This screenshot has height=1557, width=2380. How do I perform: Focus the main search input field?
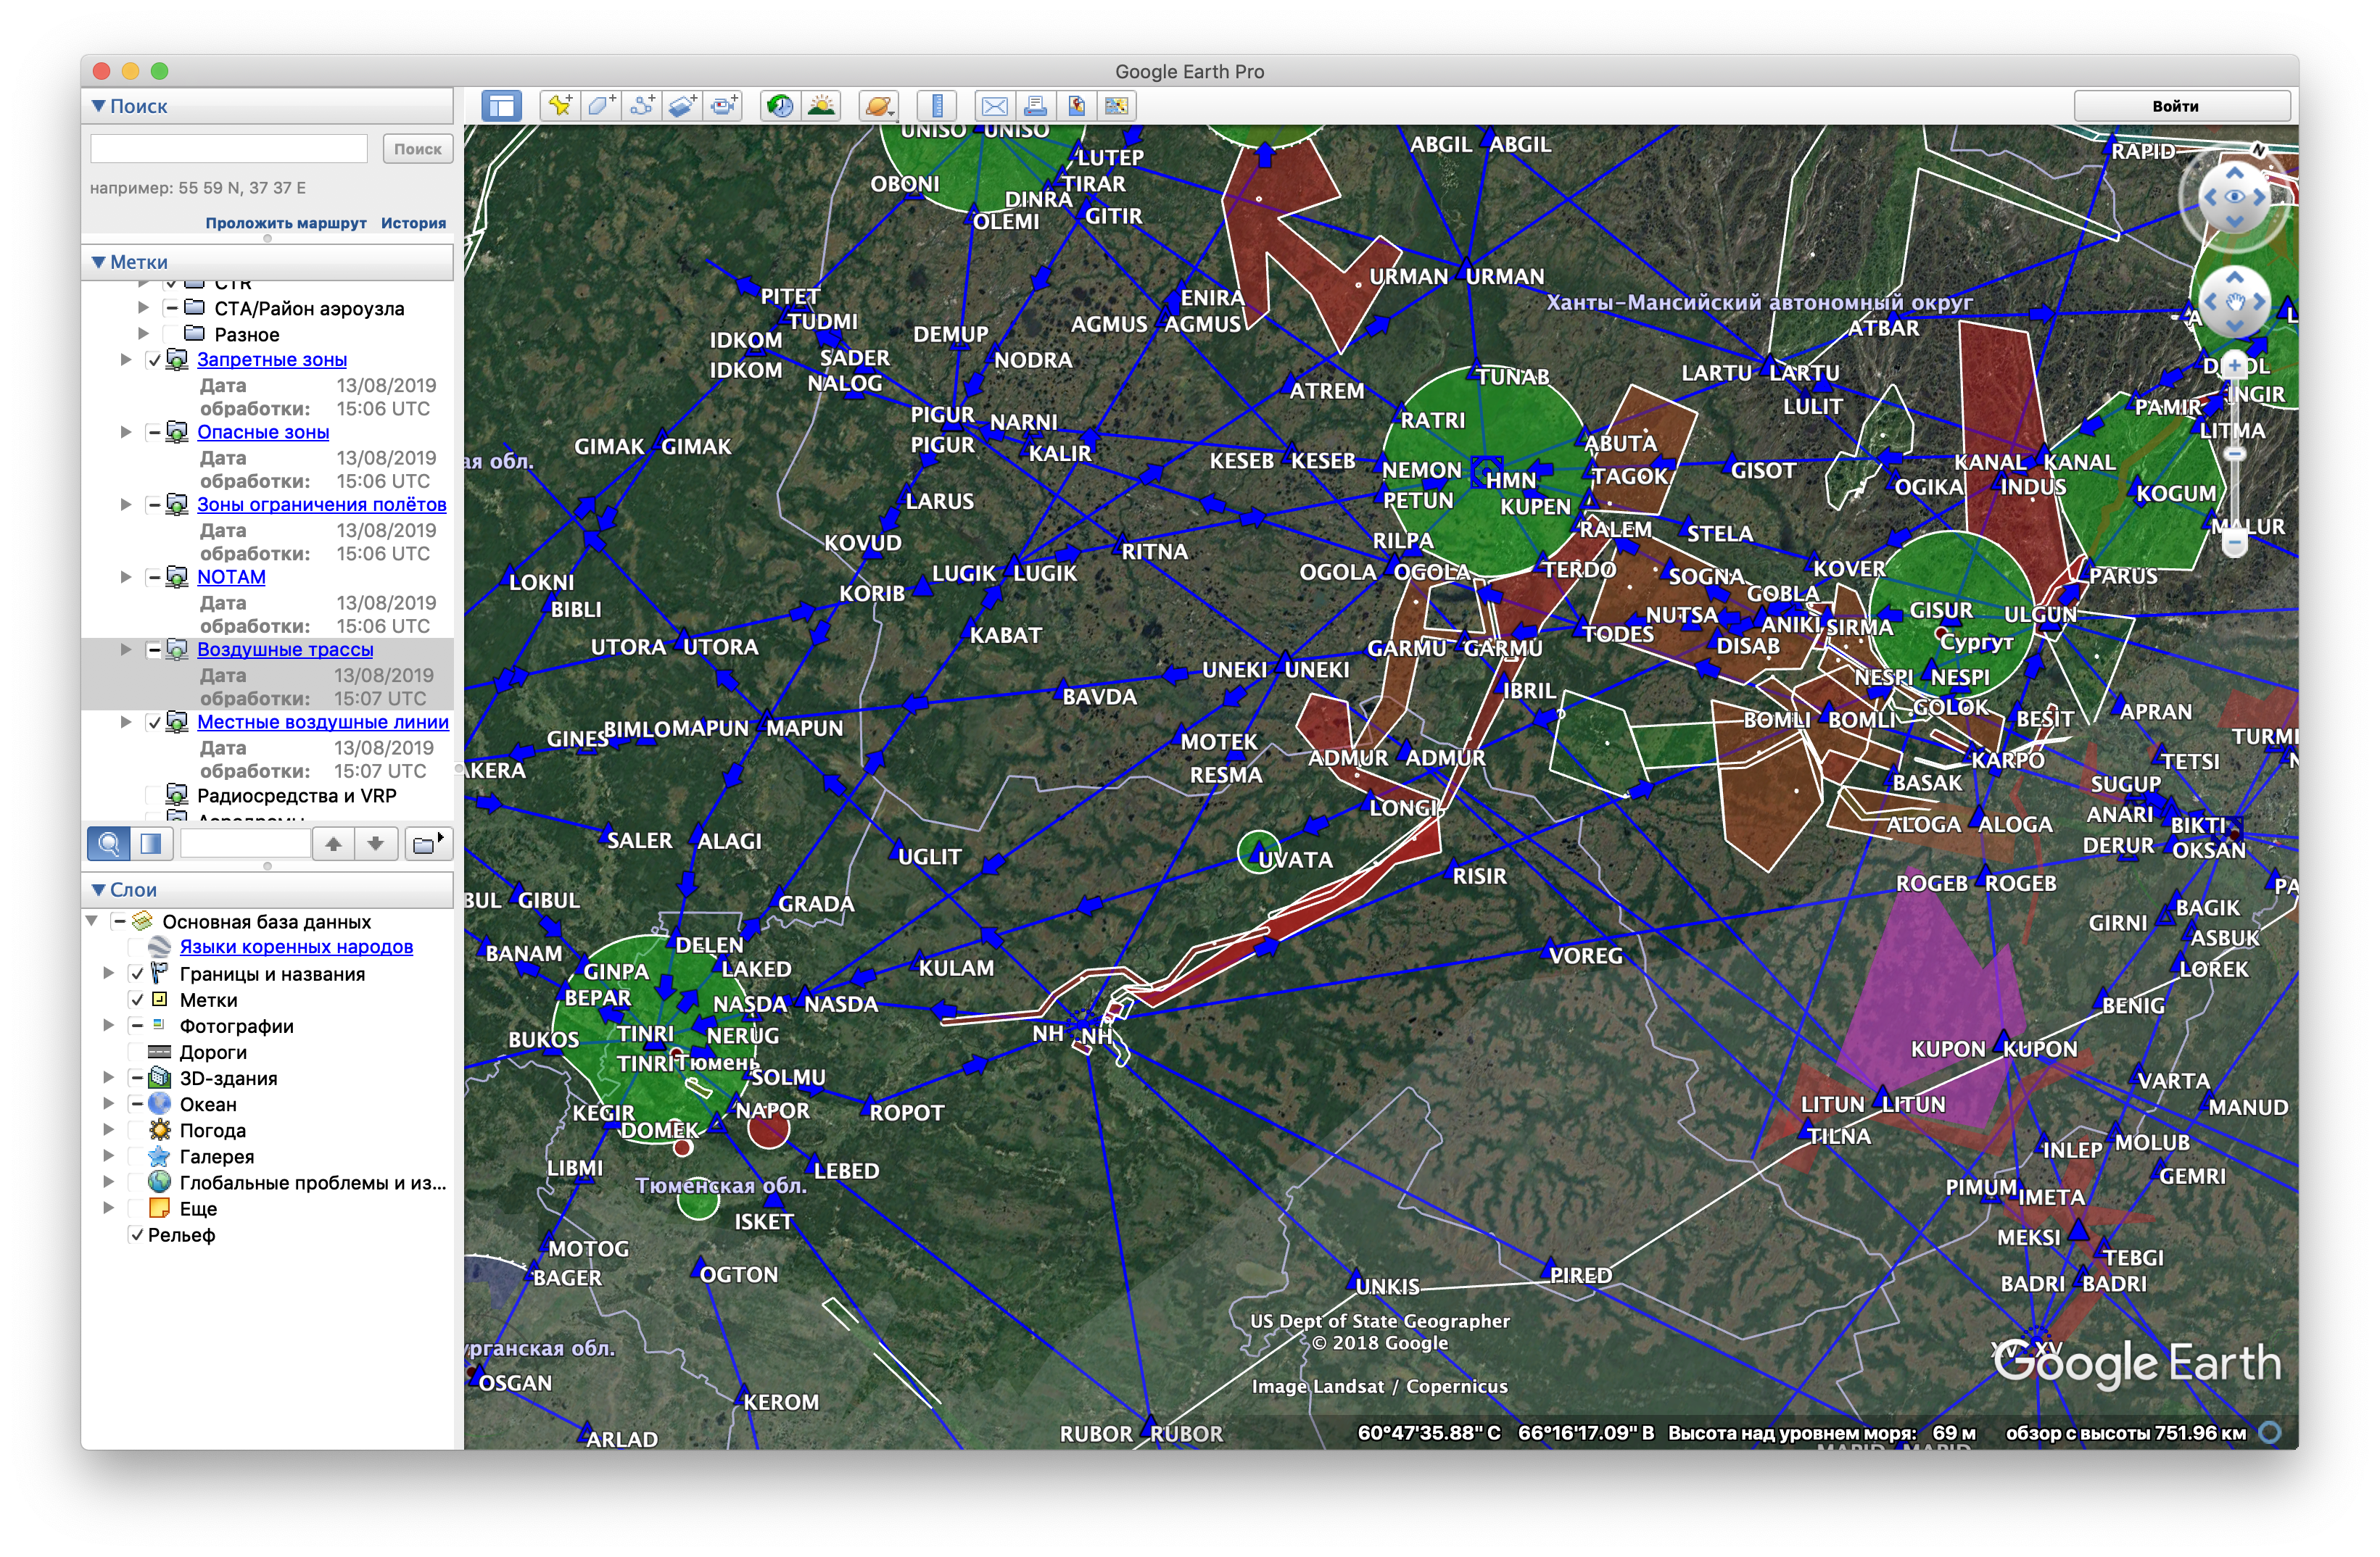(x=230, y=149)
